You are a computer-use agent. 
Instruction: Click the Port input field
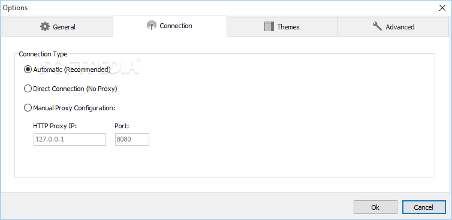[132, 139]
